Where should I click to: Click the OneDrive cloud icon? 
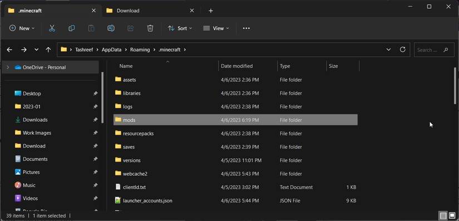(x=18, y=67)
